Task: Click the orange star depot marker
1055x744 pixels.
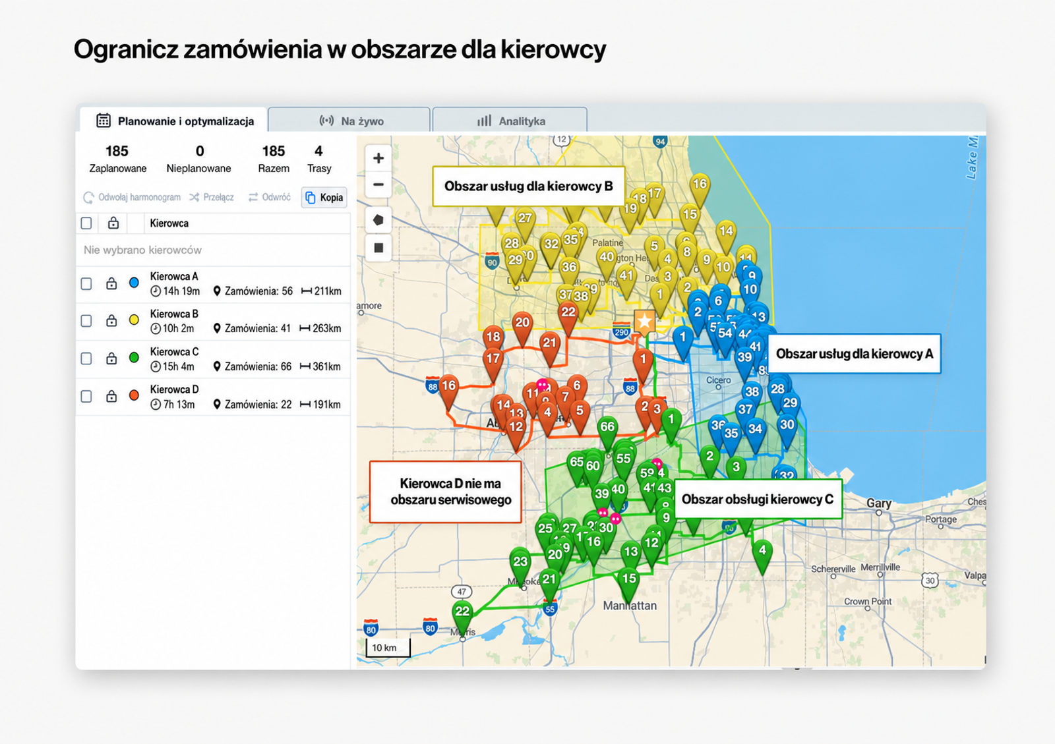Action: click(x=644, y=322)
